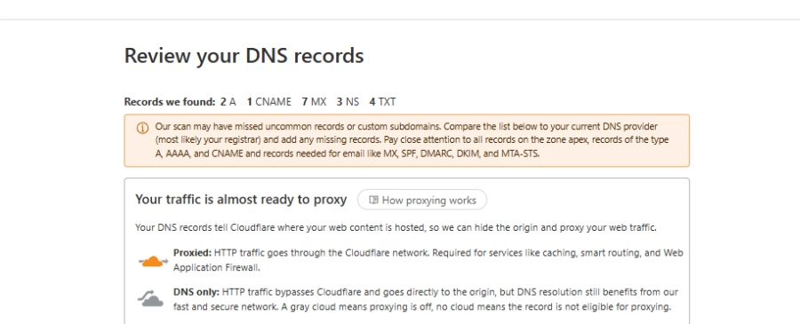Click the orange Proxied cloud icon

[153, 261]
